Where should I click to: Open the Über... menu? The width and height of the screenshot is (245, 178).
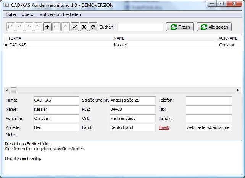tap(28, 14)
